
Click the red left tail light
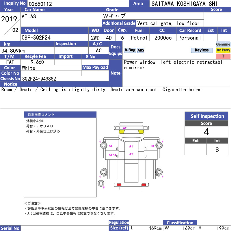(x=119, y=185)
